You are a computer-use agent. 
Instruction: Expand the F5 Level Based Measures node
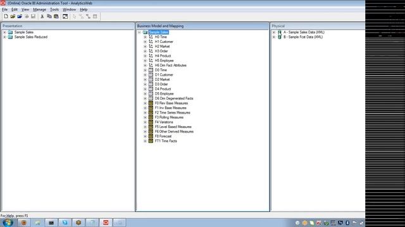coord(145,127)
